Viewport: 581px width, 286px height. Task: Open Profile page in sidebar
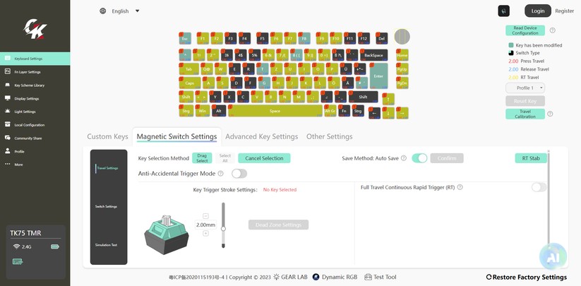point(35,151)
